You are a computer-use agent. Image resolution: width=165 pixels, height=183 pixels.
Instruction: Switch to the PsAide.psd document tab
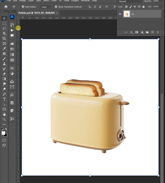37,13
